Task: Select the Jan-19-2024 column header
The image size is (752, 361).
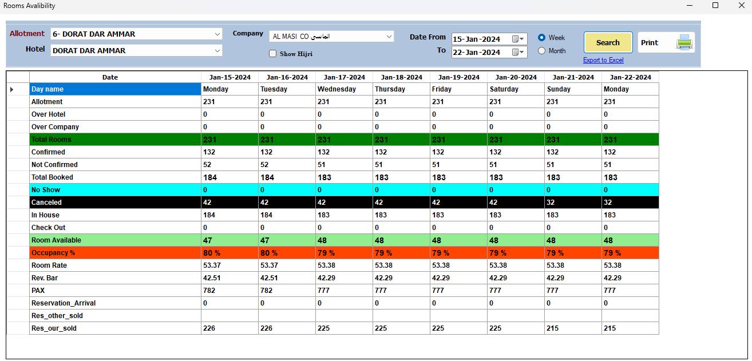Action: click(458, 77)
